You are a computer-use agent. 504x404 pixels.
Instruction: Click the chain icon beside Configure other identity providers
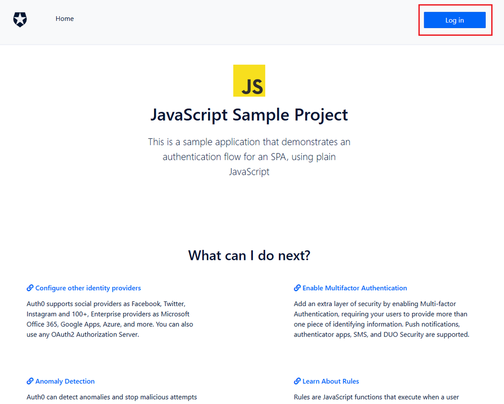pyautogui.click(x=30, y=288)
